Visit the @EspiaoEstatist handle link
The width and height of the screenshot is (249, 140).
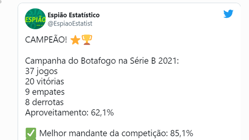coord(70,24)
